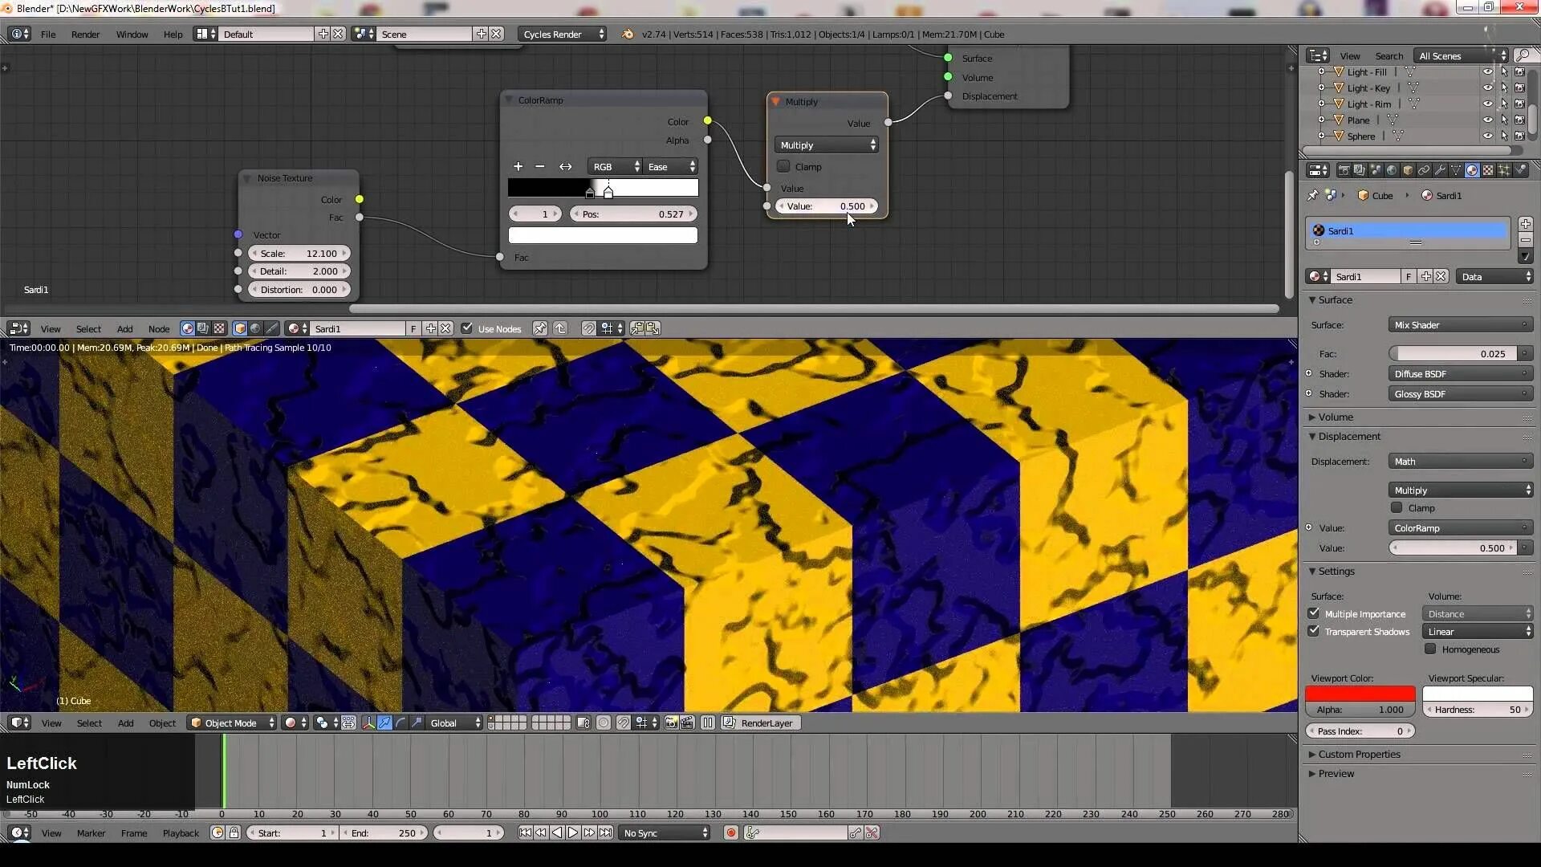Screen dimensions: 1541x867
Task: Toggle the Use Nodes checkbox
Action: [x=467, y=328]
